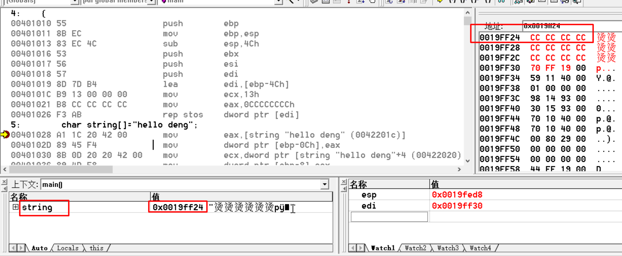The height and width of the screenshot is (256, 622).
Task: Click the Variables 值 column header
Action: point(241,197)
